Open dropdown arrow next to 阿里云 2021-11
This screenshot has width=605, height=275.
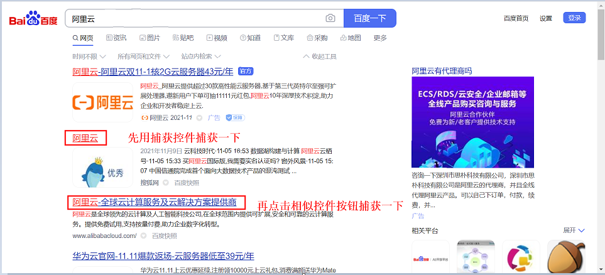click(199, 117)
